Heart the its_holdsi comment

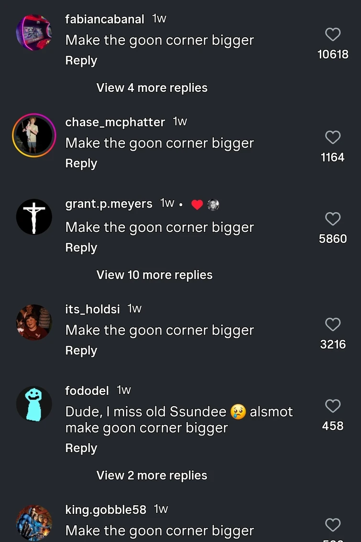[333, 325]
